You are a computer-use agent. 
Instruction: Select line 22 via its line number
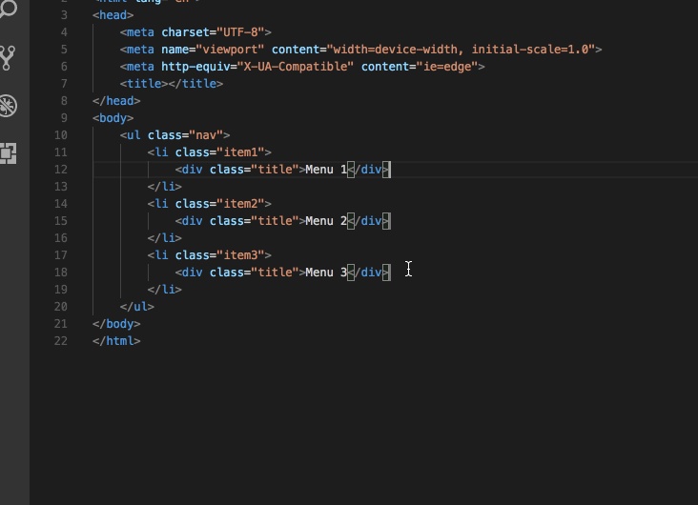click(x=61, y=341)
